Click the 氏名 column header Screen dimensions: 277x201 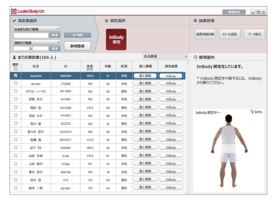(x=36, y=66)
